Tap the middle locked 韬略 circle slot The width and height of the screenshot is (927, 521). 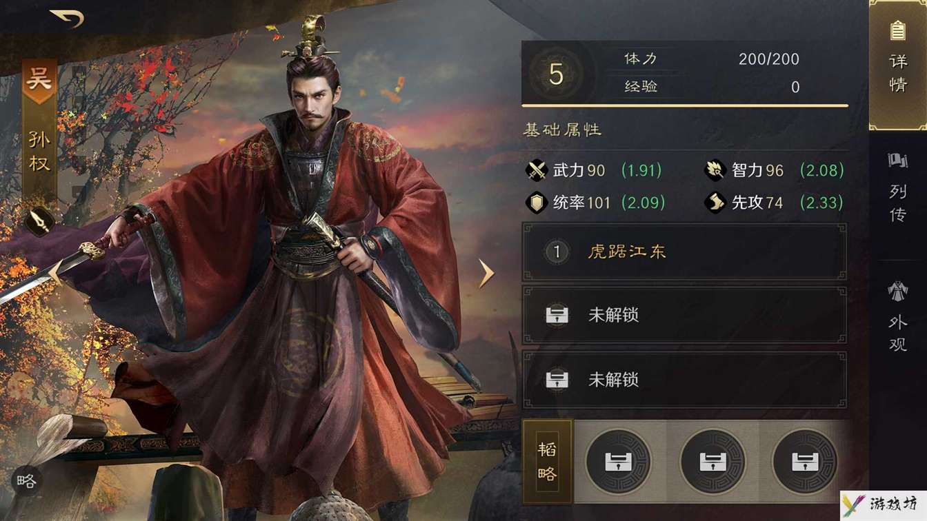tap(712, 462)
